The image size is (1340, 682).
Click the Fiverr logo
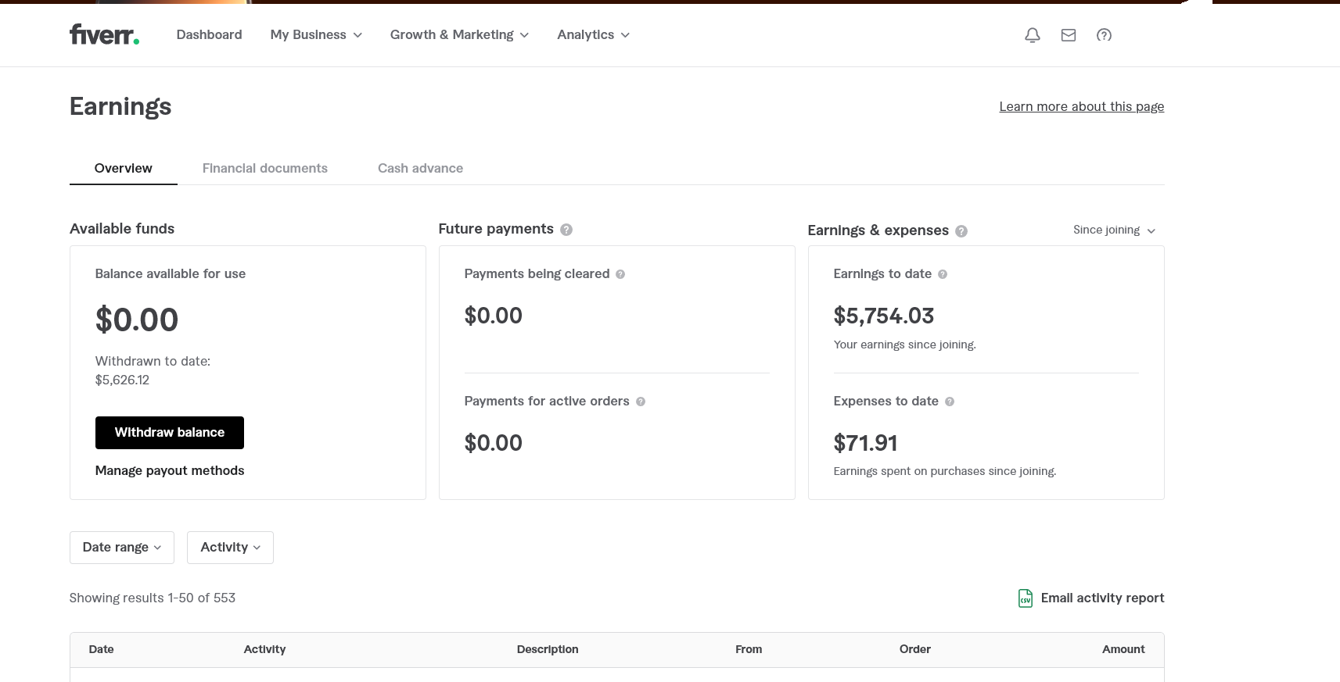pos(104,34)
